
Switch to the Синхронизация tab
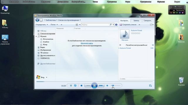(148, 20)
